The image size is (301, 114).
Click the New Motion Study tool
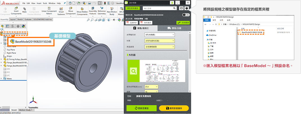112,11
